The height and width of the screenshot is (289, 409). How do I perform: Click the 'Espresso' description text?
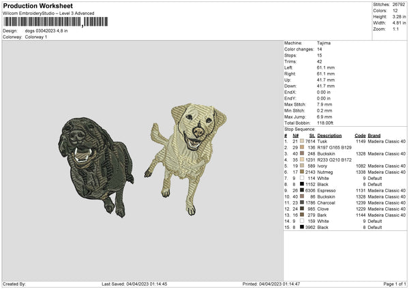[327, 191]
